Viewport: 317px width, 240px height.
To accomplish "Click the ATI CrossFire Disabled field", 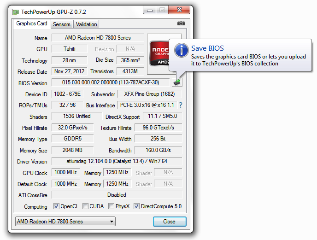I will pyautogui.click(x=117, y=195).
